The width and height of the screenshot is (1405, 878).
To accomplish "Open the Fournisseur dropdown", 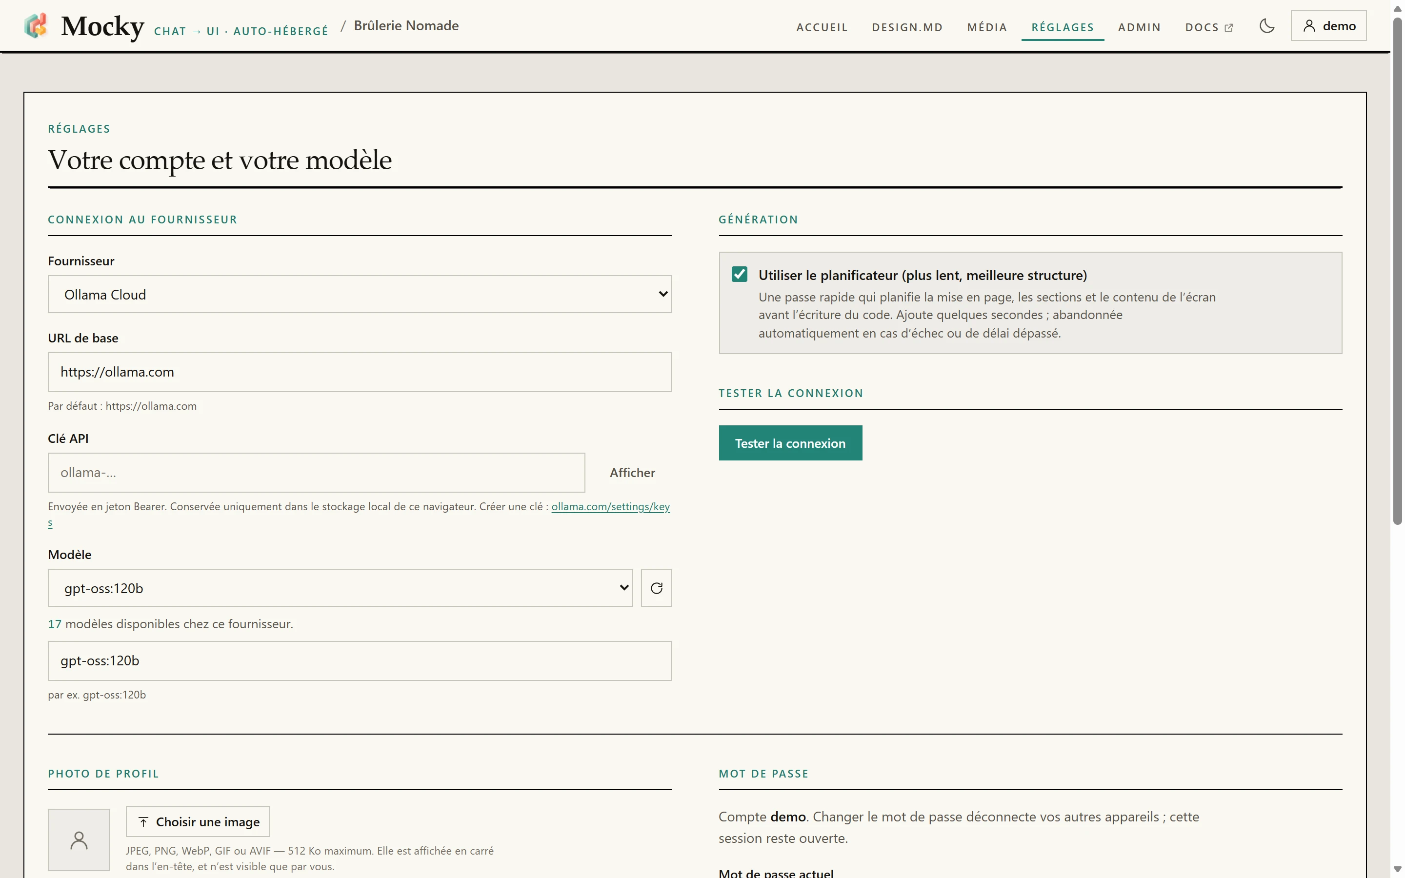I will click(x=360, y=295).
